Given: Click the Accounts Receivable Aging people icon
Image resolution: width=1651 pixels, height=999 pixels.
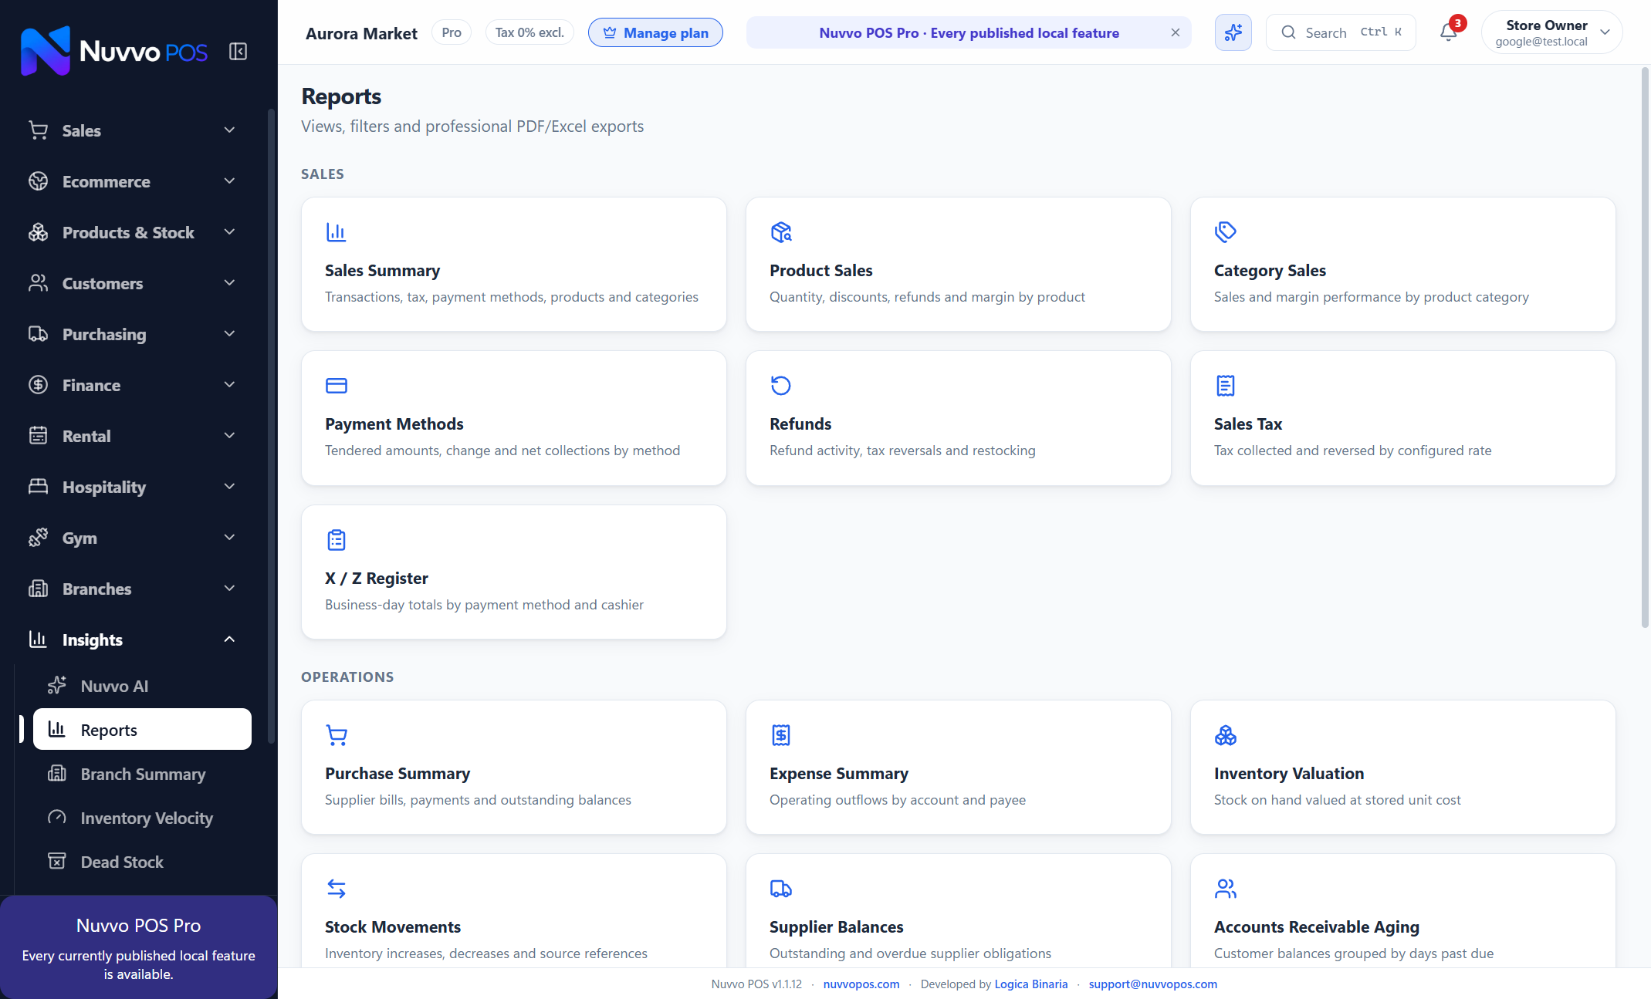Looking at the screenshot, I should click(1225, 888).
